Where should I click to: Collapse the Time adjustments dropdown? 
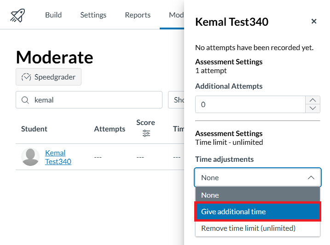tap(311, 177)
